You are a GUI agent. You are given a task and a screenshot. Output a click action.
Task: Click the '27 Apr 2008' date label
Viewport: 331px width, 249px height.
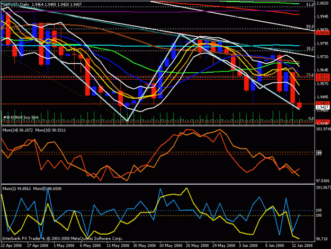pos(38,246)
